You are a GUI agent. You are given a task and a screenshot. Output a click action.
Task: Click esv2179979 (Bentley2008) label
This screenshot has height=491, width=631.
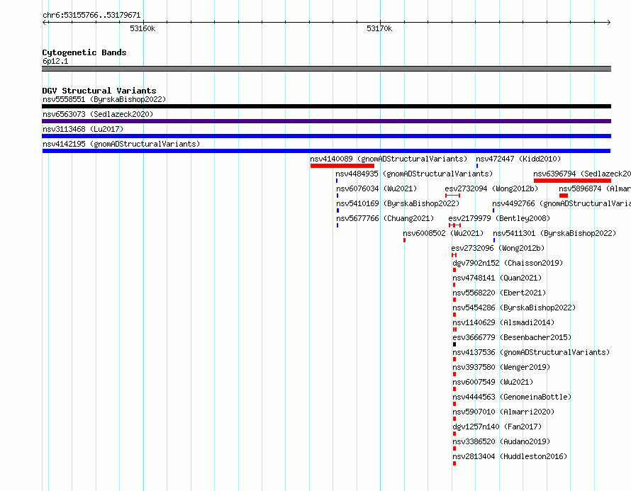pos(499,218)
